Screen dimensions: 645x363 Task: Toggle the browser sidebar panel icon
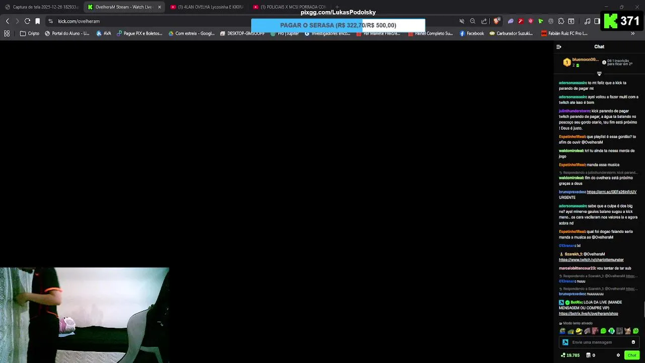coord(597,21)
